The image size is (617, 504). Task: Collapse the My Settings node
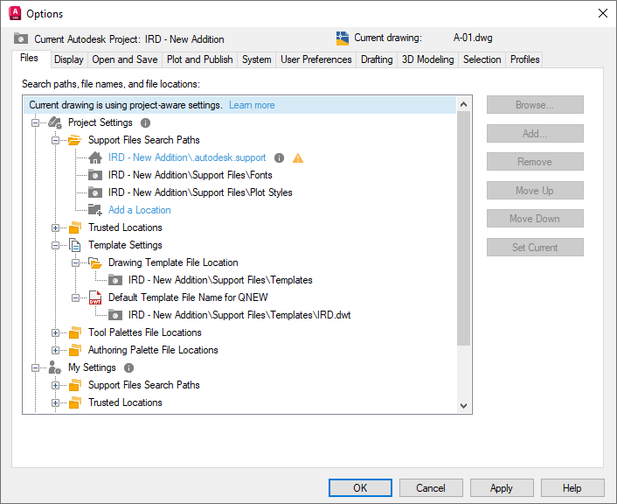click(36, 368)
